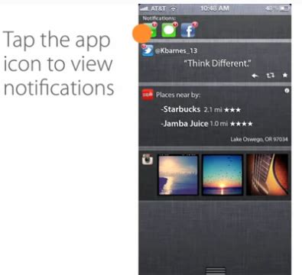302x275 pixels.
Task: Tap the reply arrow on tweet
Action: click(x=255, y=76)
